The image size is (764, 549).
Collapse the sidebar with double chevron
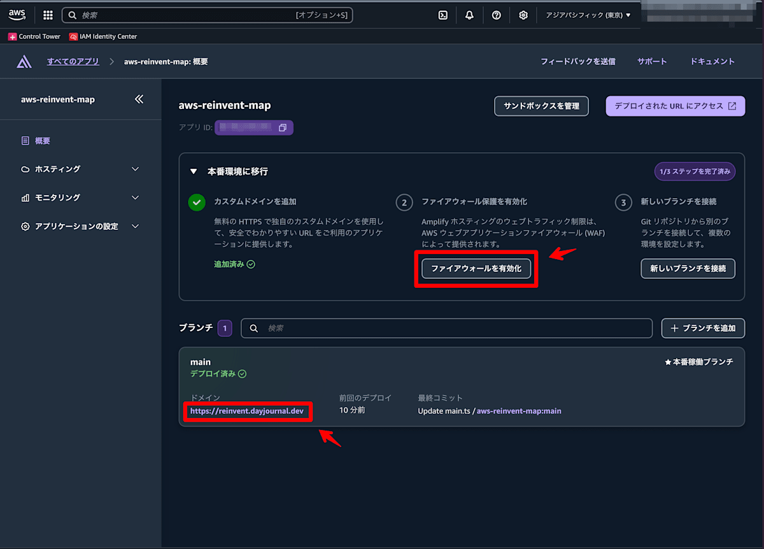(139, 99)
